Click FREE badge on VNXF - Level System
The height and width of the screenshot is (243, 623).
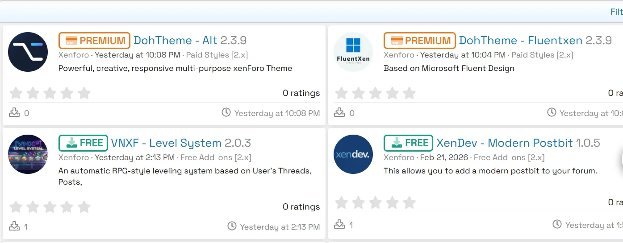pos(83,143)
